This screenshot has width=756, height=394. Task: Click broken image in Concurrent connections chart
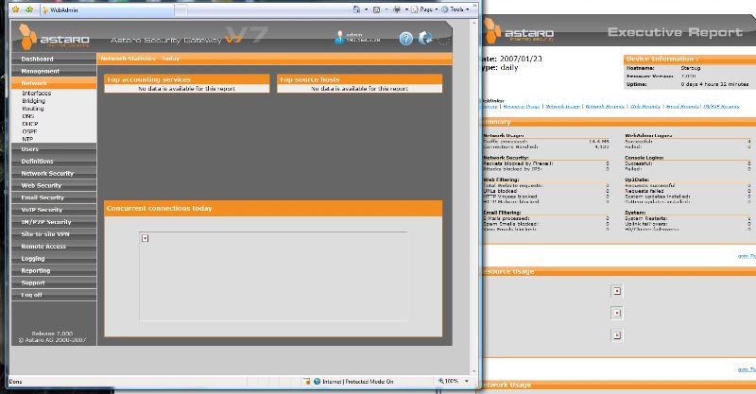coord(145,238)
